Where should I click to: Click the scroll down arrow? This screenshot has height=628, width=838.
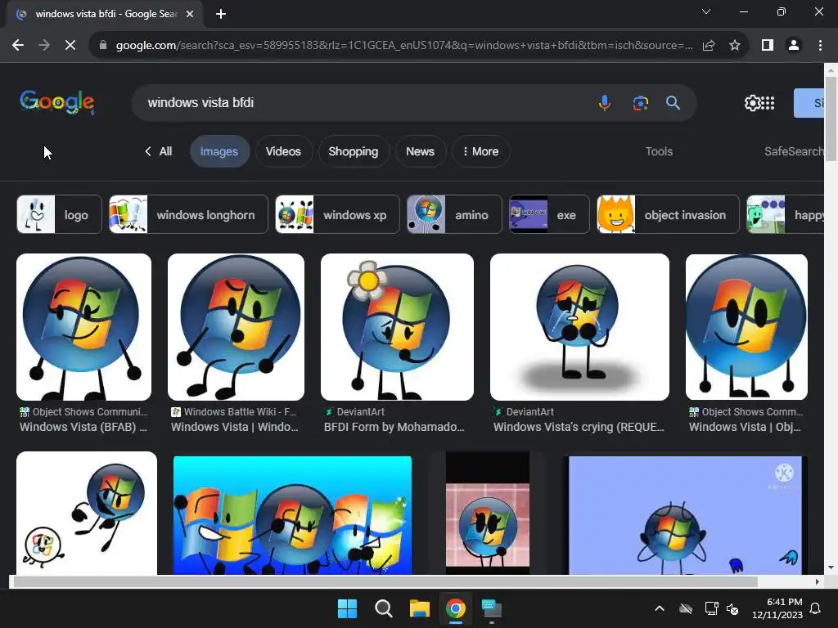pyautogui.click(x=831, y=567)
